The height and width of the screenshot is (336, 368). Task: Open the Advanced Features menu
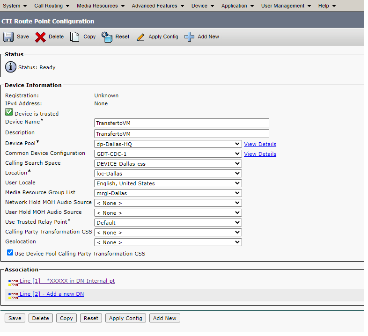[158, 6]
